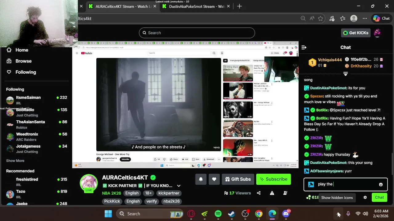Screen dimensions: 394x221
Task: Open browser profile avatar icon
Action: tap(354, 18)
